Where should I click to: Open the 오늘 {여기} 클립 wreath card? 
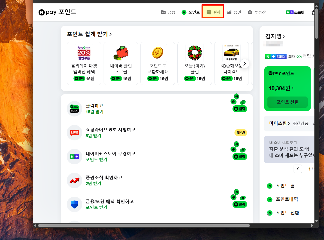point(195,63)
